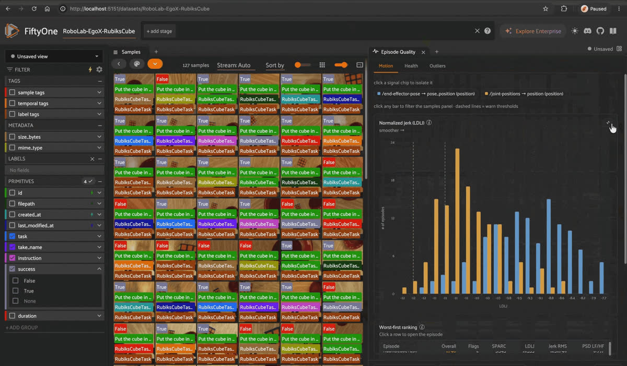Adjust the orange grid zoom slider
The image size is (627, 366).
[x=341, y=65]
